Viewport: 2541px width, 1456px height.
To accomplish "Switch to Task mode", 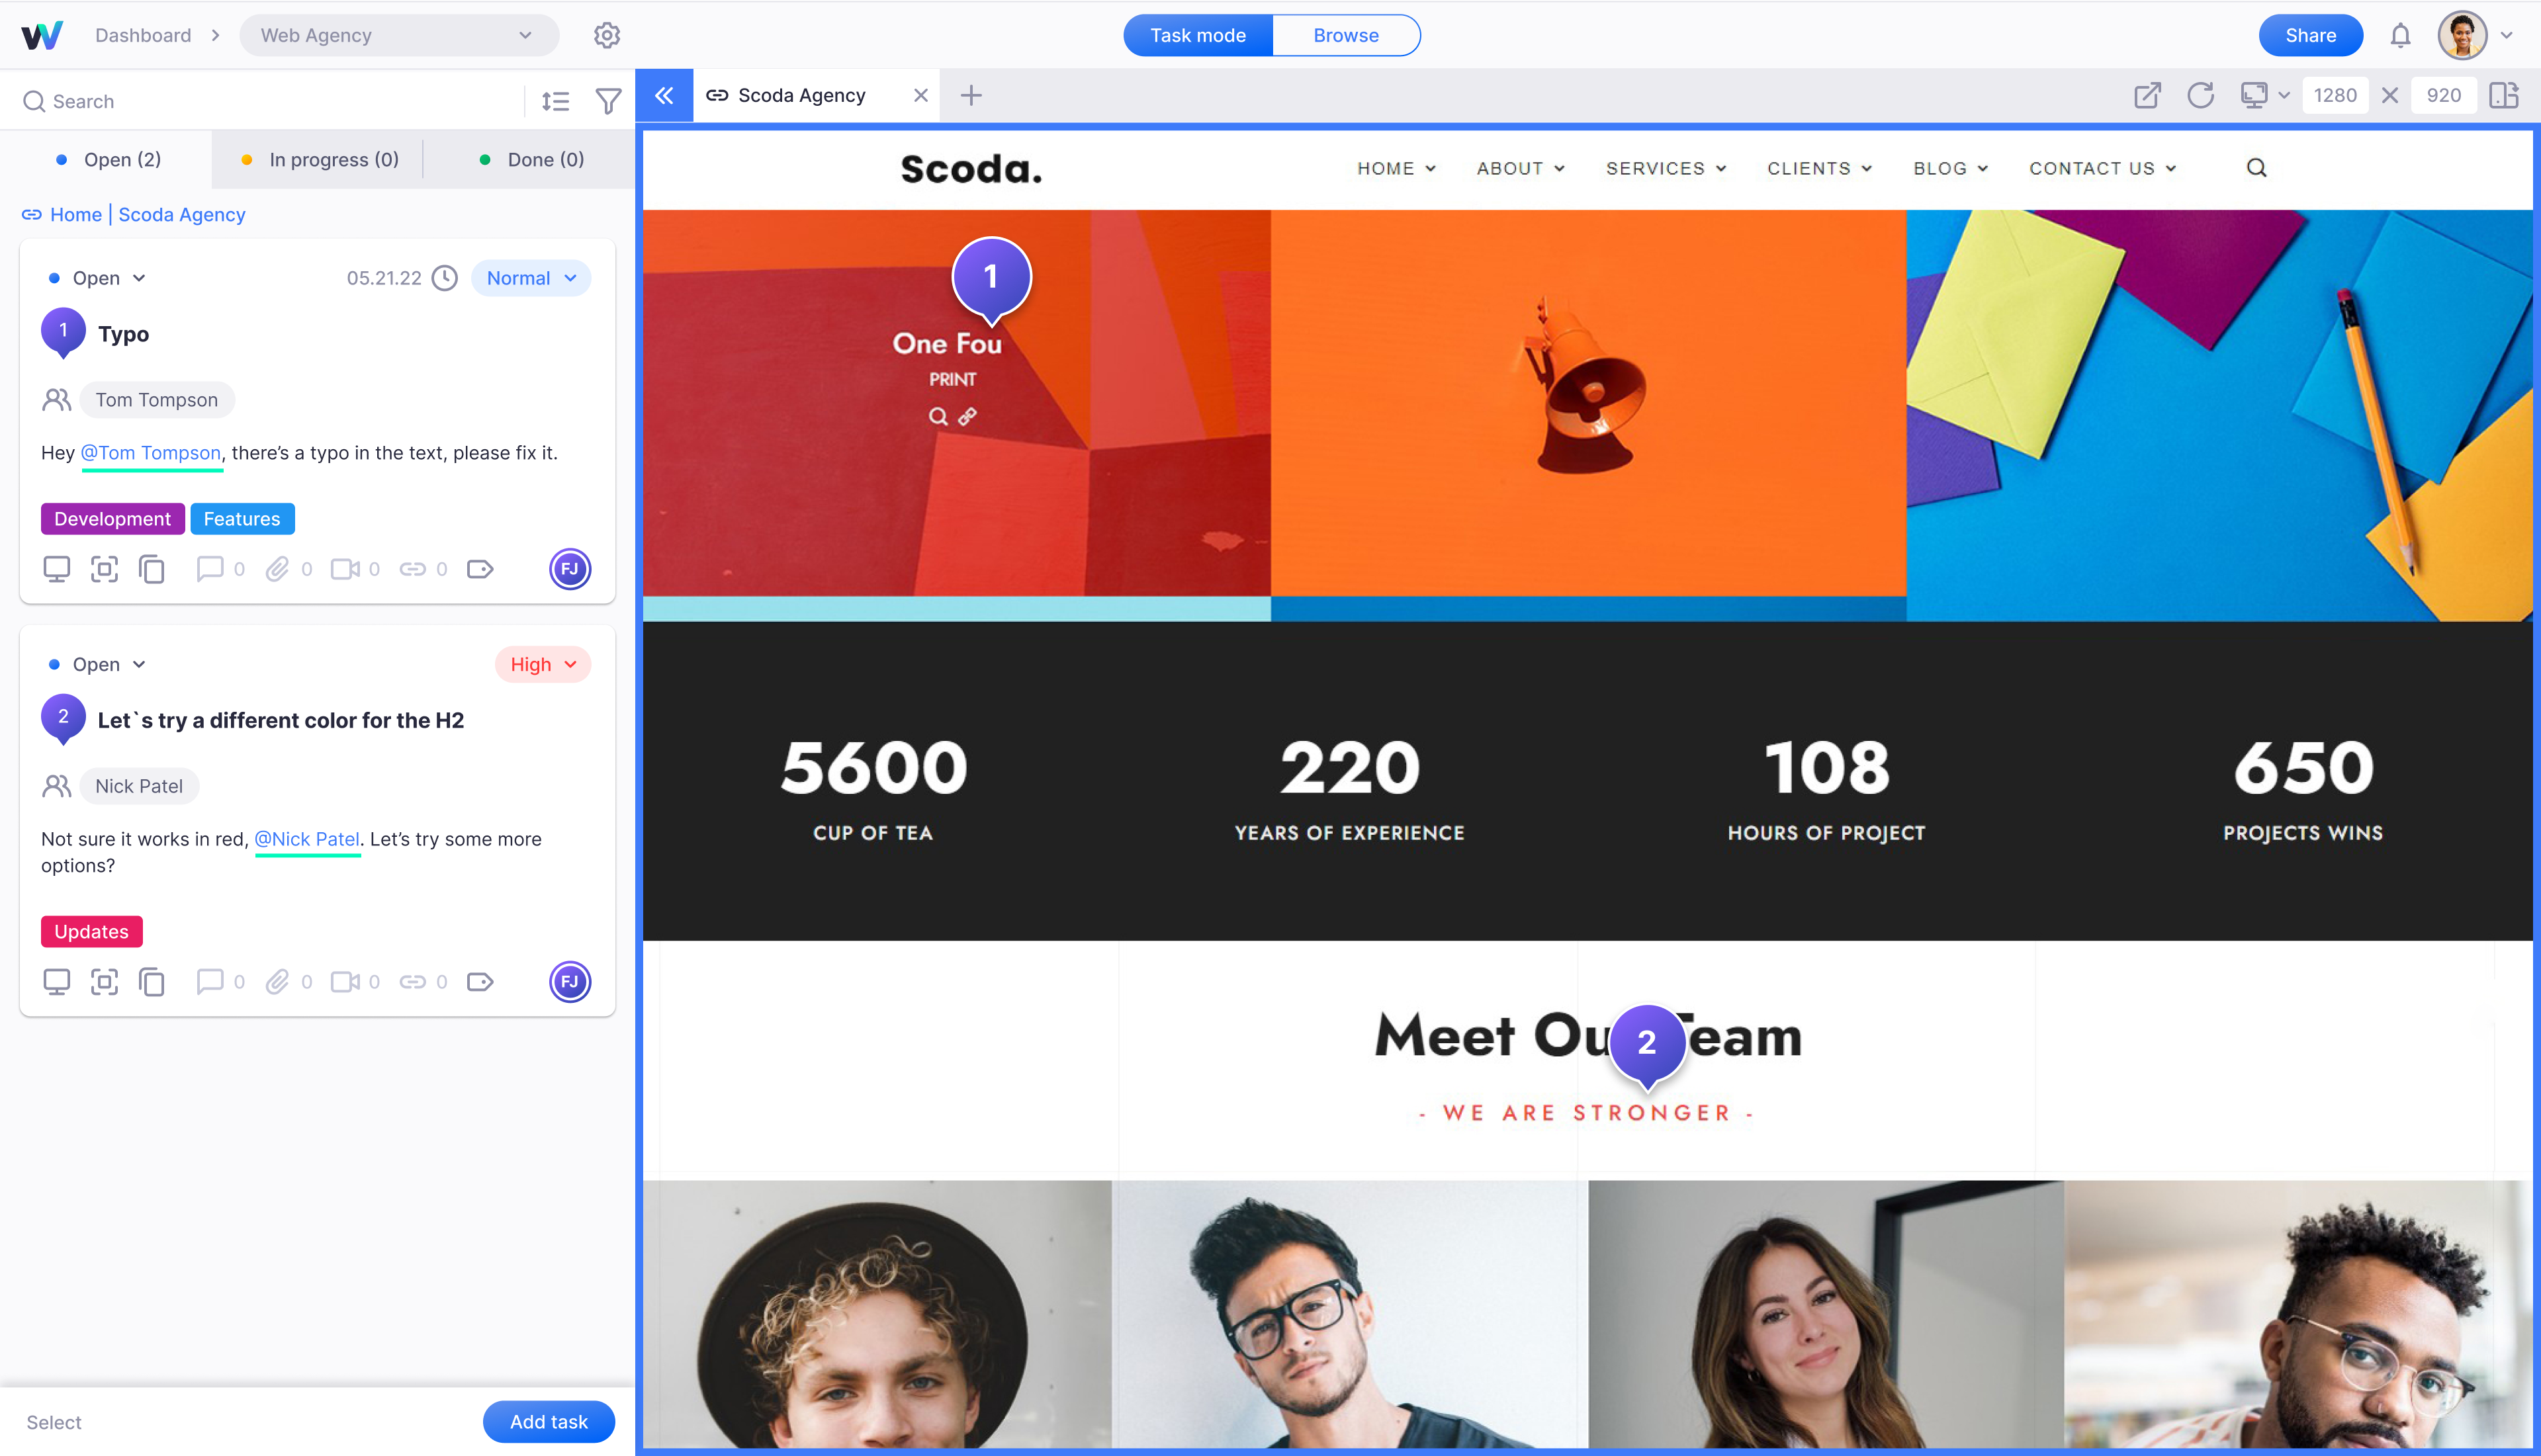I will click(1198, 35).
